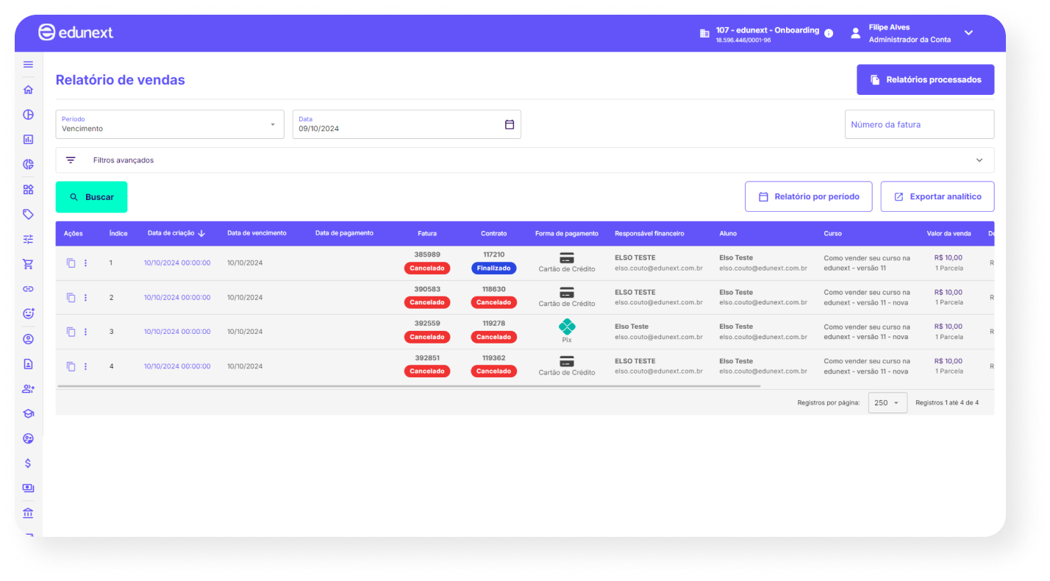Click the price tag sidebar icon
The height and width of the screenshot is (581, 1050).
[x=28, y=214]
